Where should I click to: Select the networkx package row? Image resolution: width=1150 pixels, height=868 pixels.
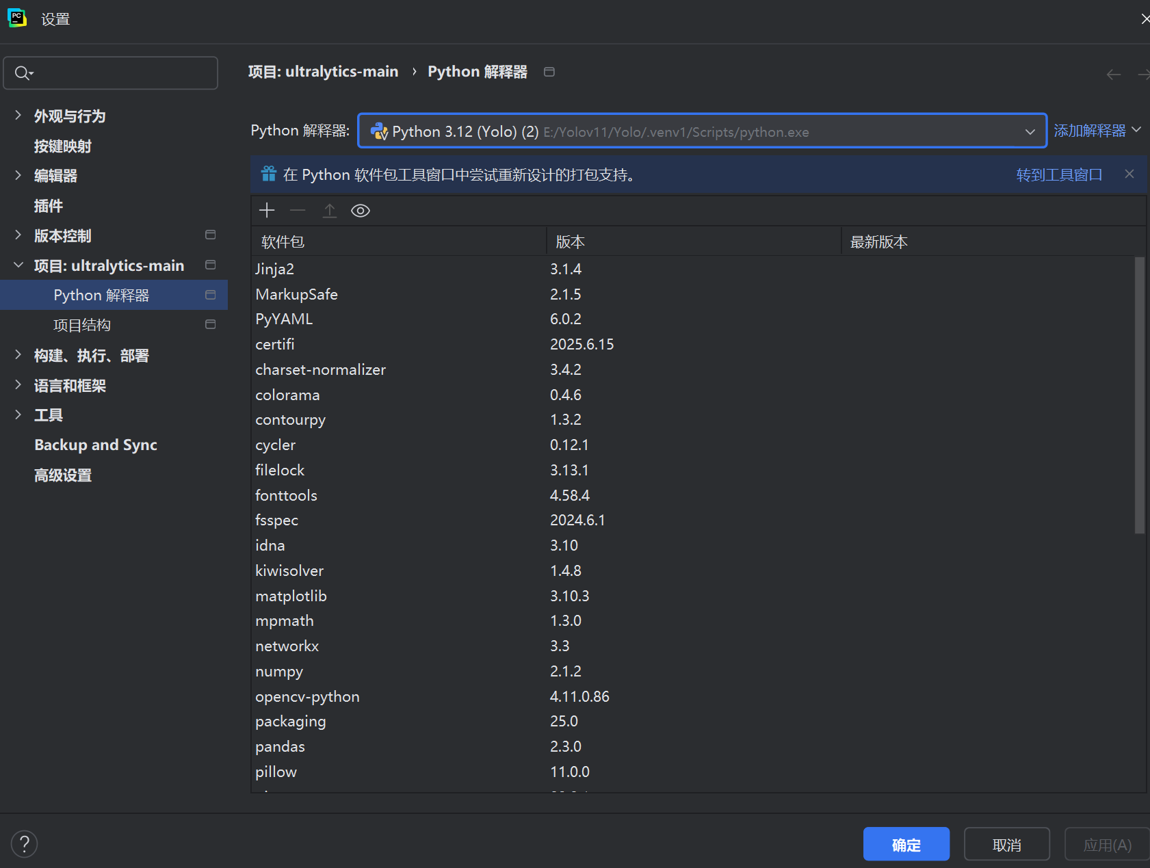pyautogui.click(x=693, y=646)
